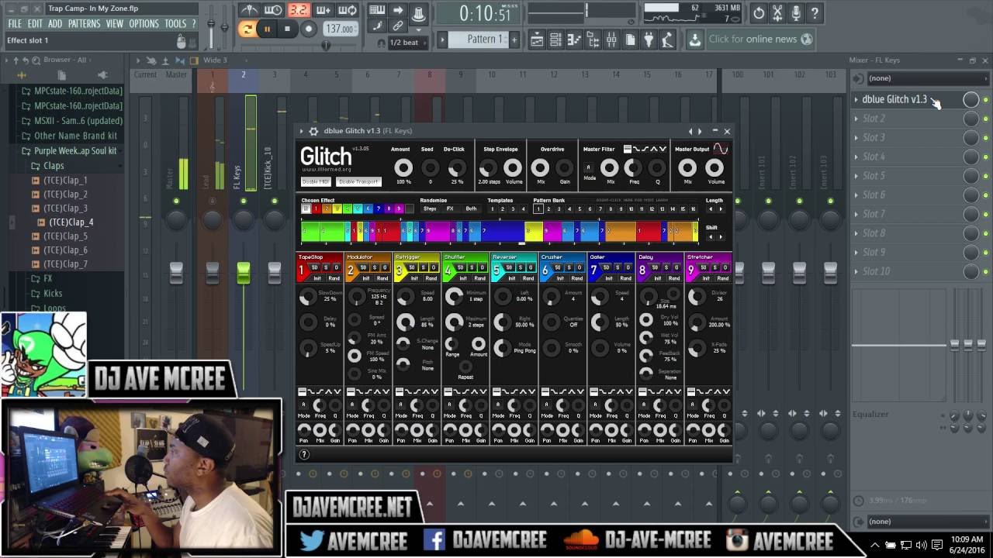Open the top (none) mixer input dropdown

coord(928,78)
